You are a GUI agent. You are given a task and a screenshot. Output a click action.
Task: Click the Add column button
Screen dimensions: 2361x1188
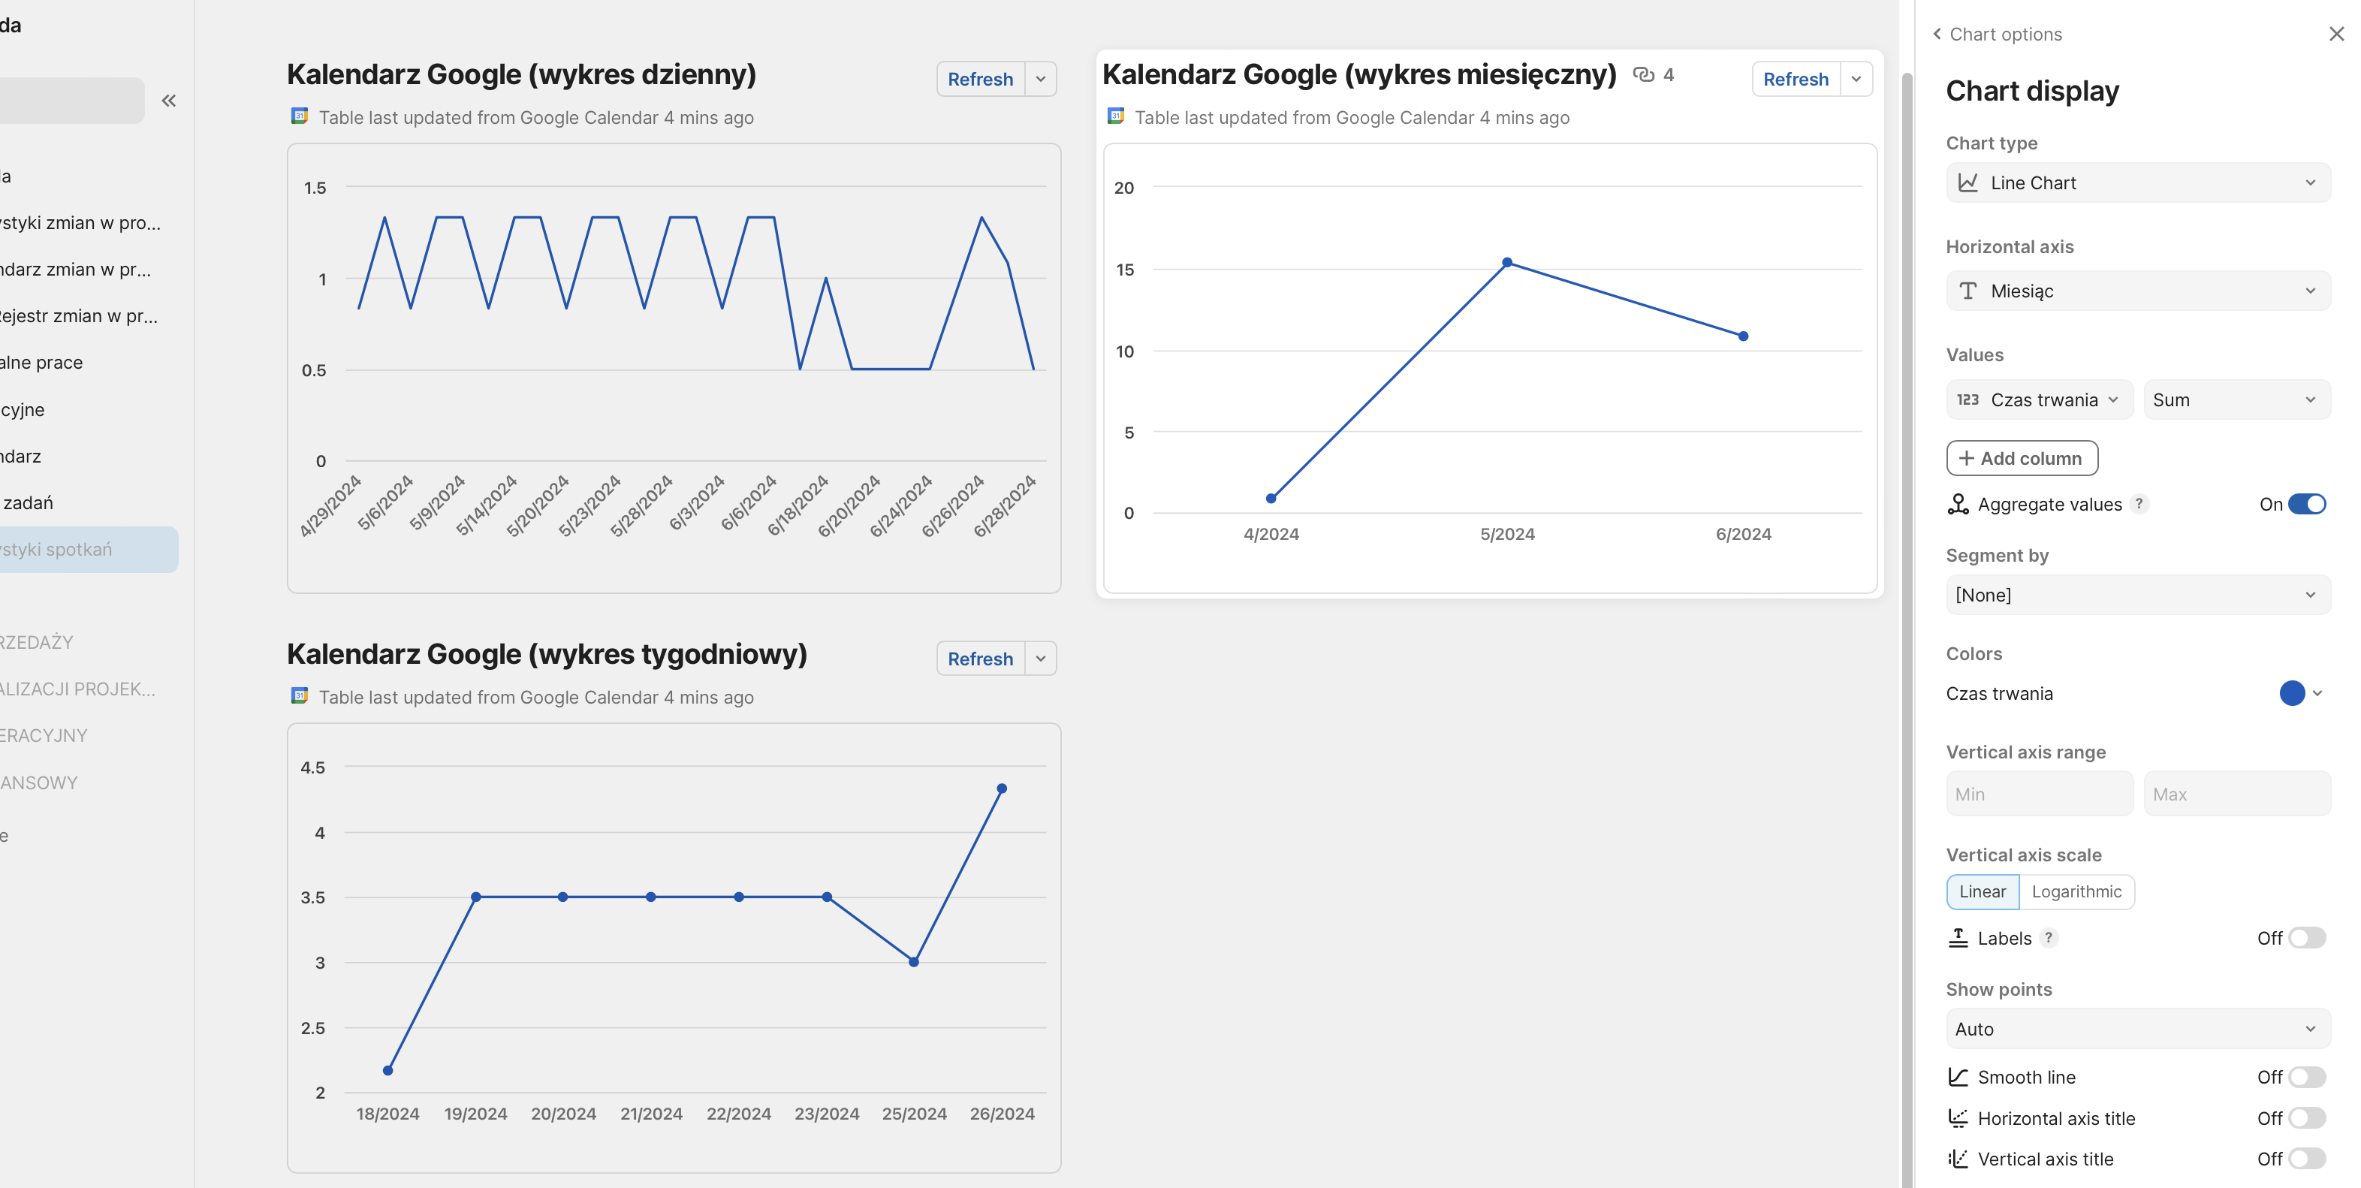2021,458
